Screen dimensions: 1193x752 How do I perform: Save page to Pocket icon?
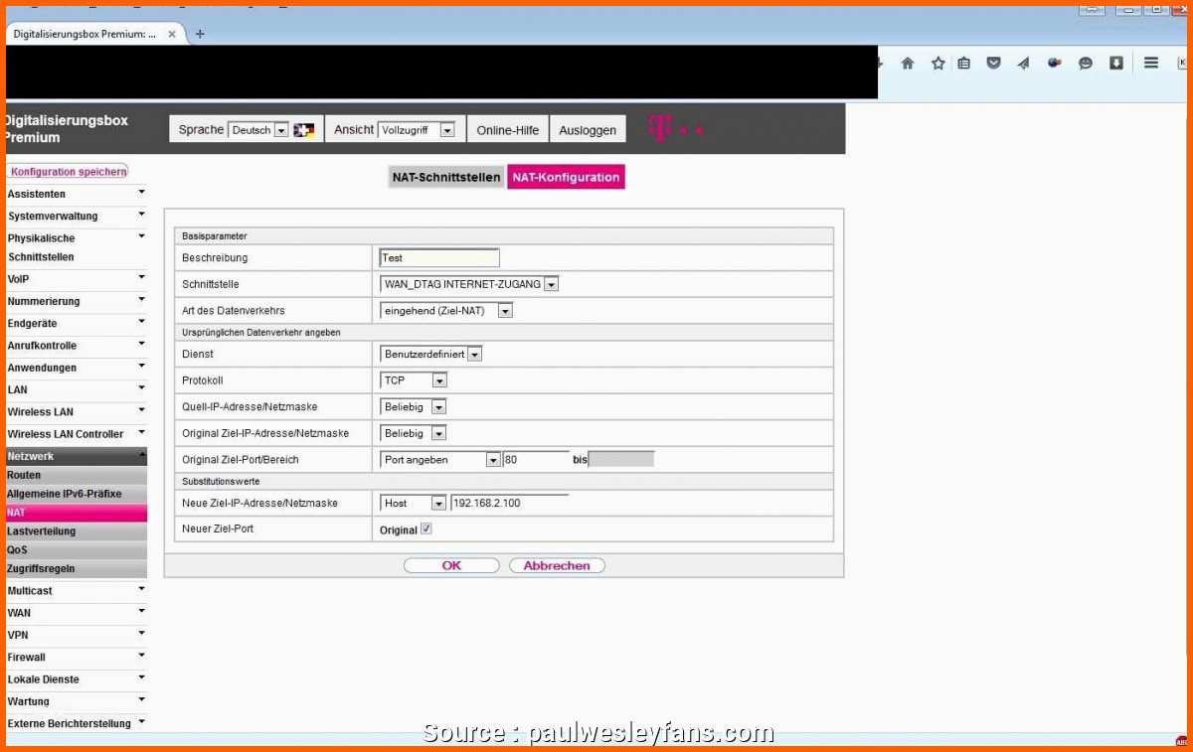(993, 64)
